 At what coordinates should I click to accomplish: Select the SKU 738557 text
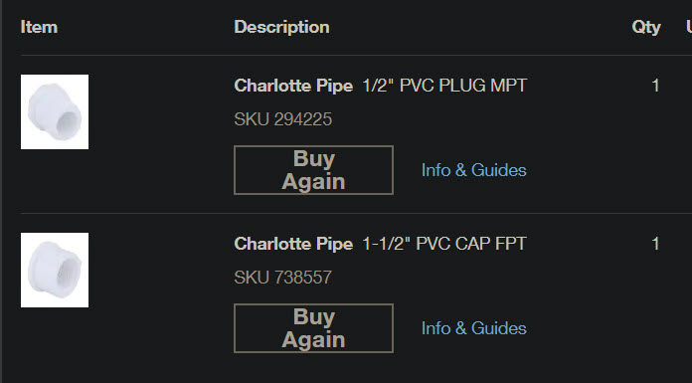(x=283, y=278)
